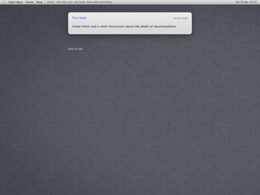This screenshot has width=260, height=195.
Task: Open the Eight Ideas menu item
Action: [15, 2]
